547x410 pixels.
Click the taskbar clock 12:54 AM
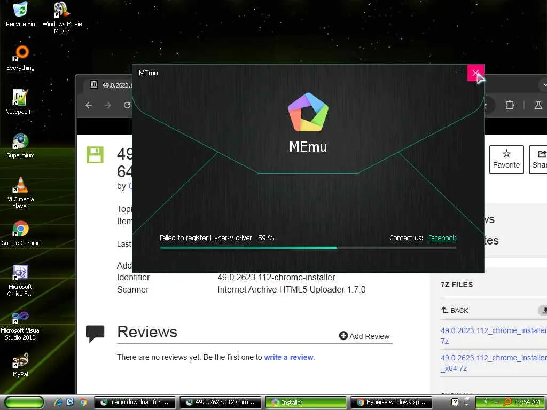click(x=527, y=403)
